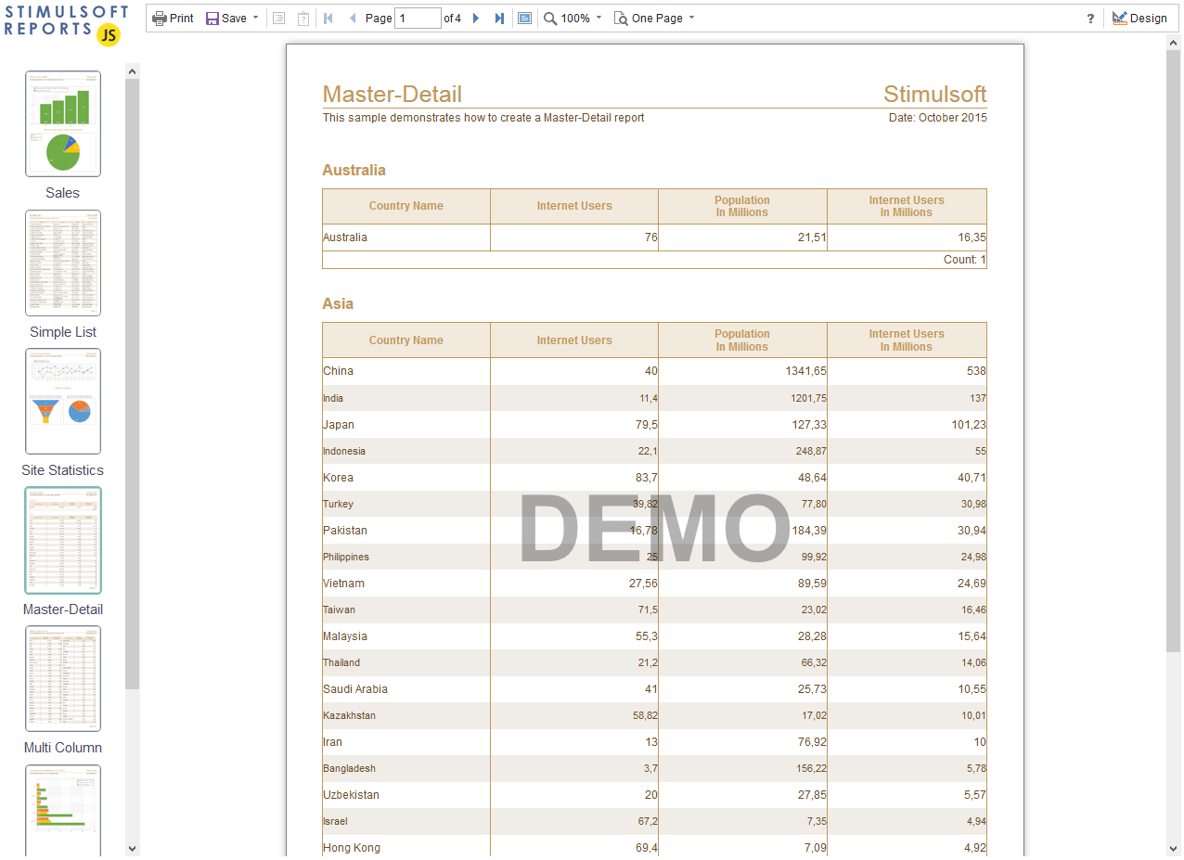
Task: Toggle full screen view mode icon
Action: pyautogui.click(x=524, y=19)
